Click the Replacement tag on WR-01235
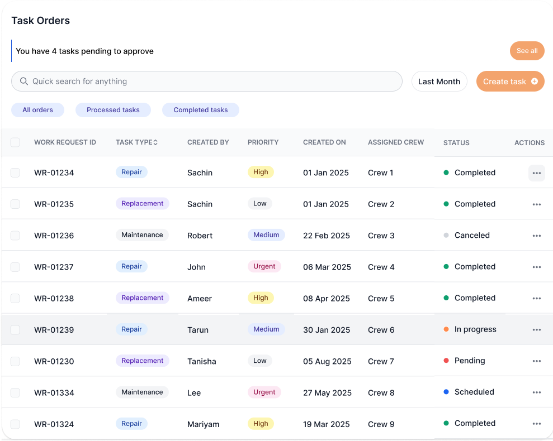 [143, 203]
